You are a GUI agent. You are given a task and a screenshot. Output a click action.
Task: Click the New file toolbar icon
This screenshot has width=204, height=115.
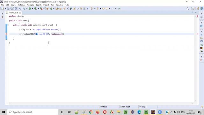[x=3, y=9]
